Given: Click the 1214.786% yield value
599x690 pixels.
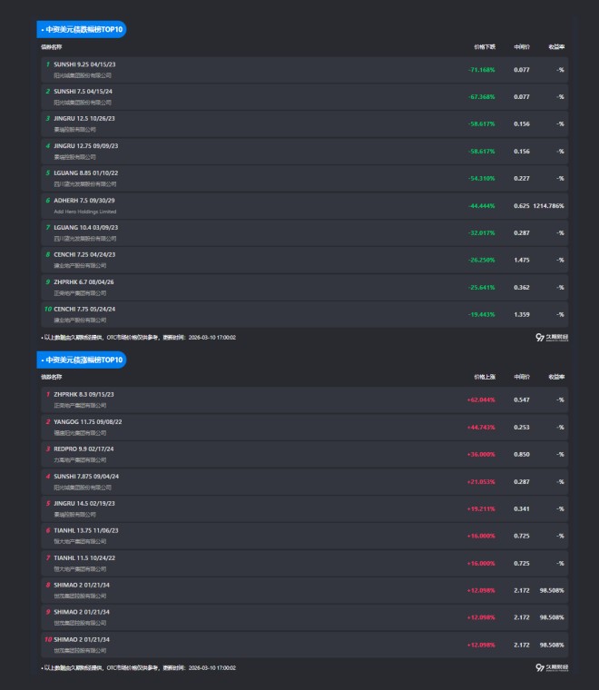Looking at the screenshot, I should point(548,206).
